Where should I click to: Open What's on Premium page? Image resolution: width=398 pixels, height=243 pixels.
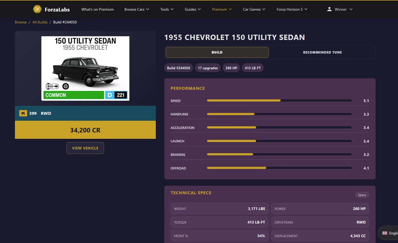[98, 9]
